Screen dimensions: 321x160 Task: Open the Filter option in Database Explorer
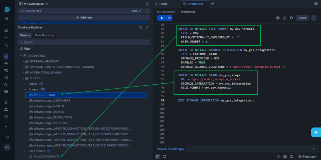[x=25, y=49]
